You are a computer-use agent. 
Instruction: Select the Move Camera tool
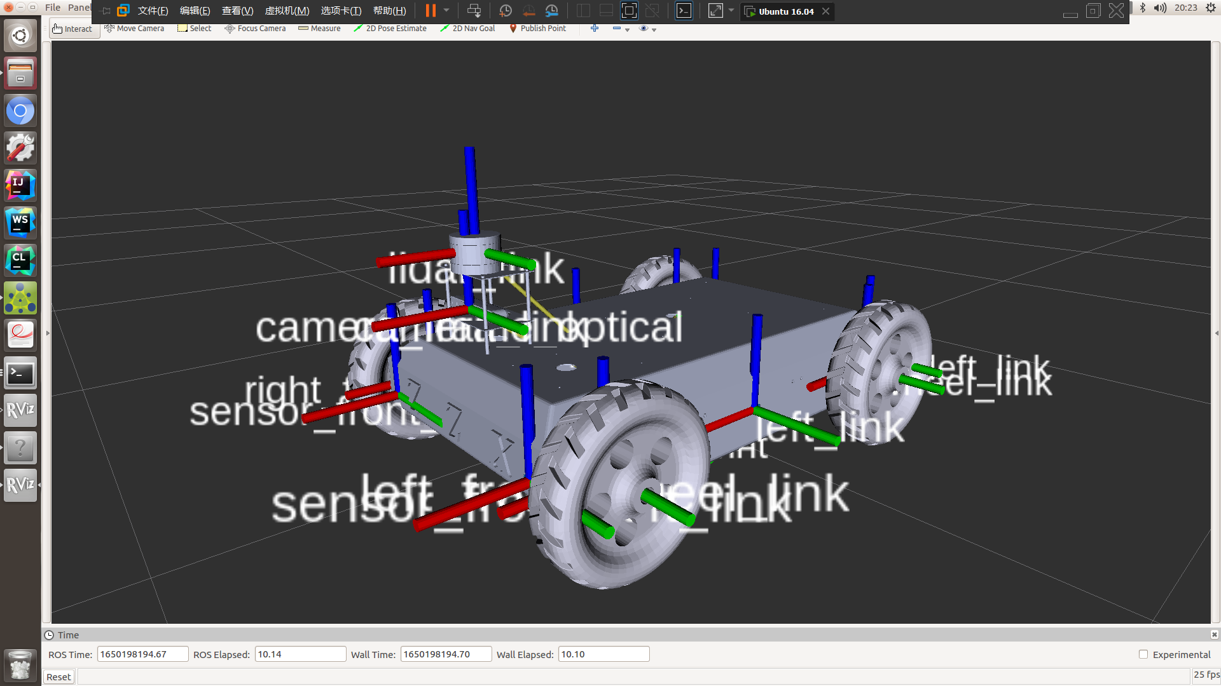pyautogui.click(x=134, y=29)
